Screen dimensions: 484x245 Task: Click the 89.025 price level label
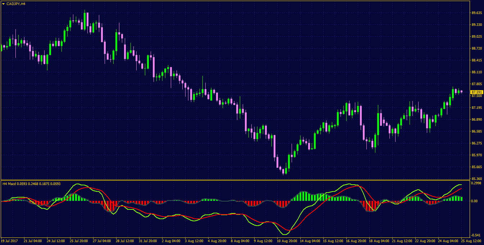point(476,37)
